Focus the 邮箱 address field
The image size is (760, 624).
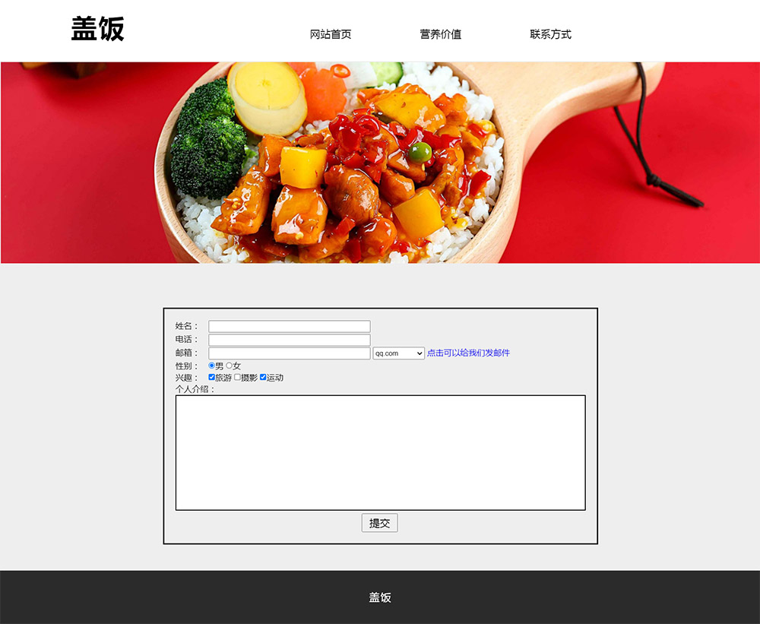pos(290,353)
